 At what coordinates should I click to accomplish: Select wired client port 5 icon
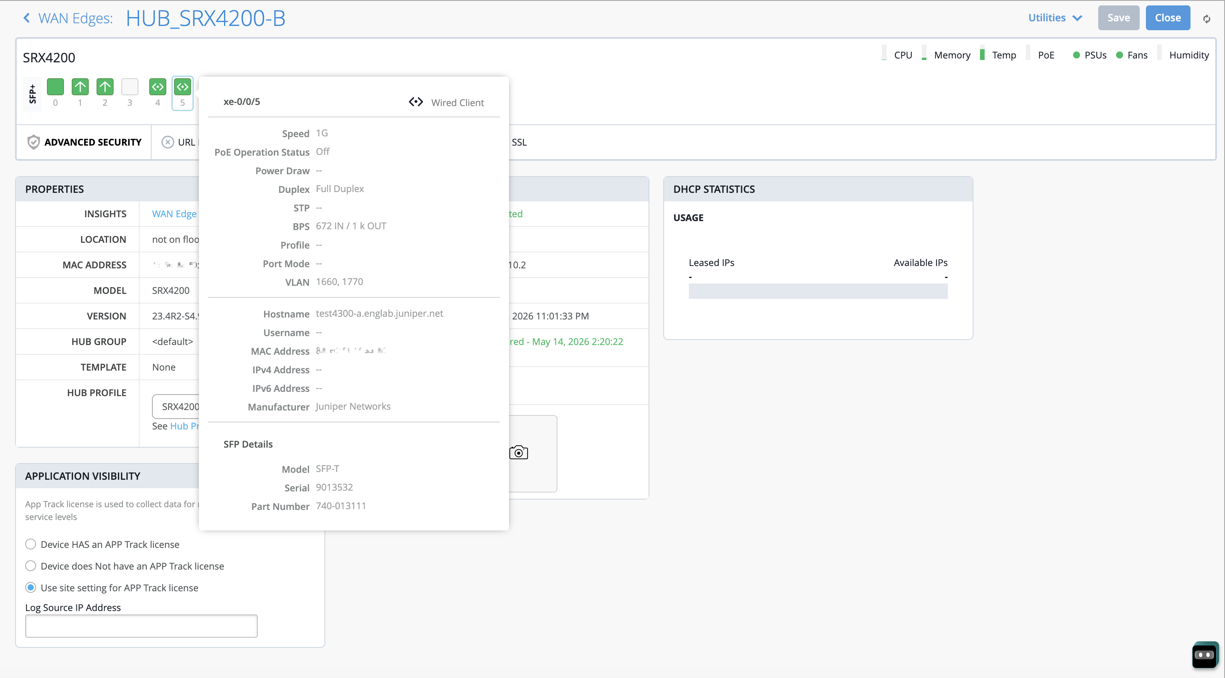(182, 87)
